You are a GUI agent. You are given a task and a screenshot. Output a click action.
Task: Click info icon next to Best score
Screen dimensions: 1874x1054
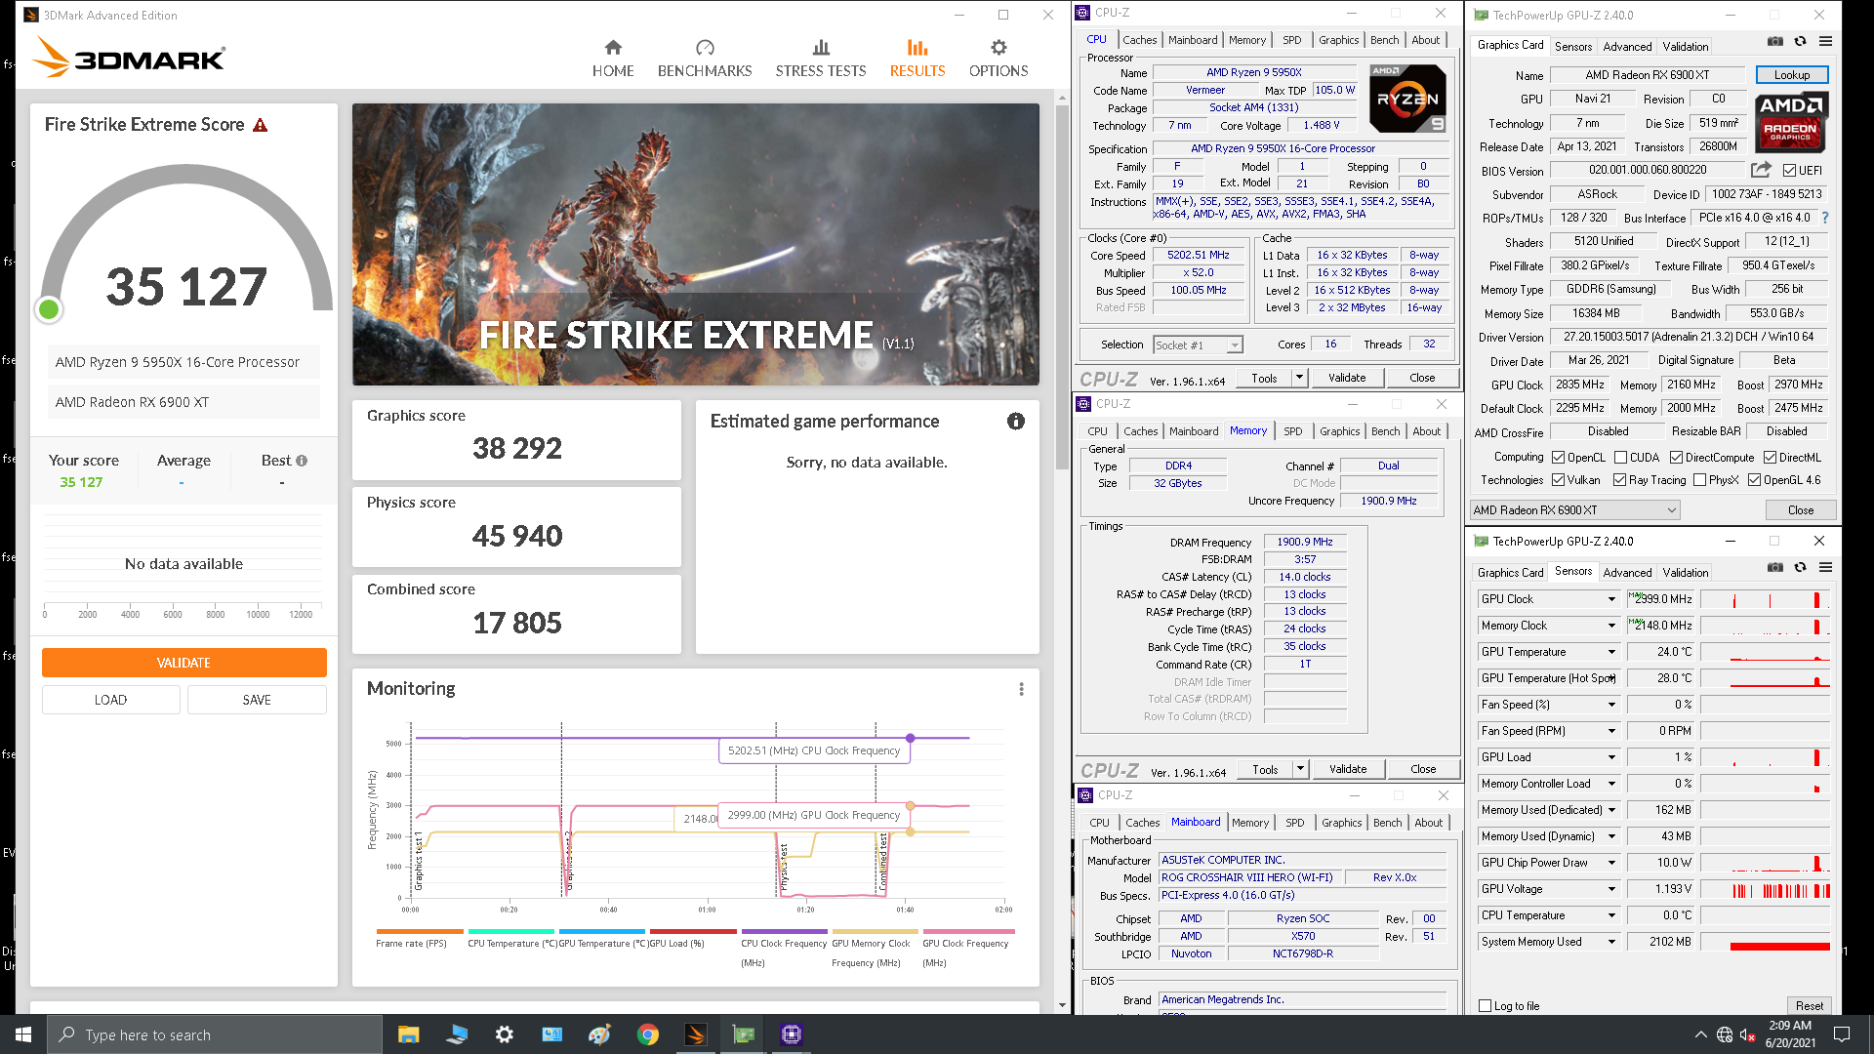(x=302, y=461)
